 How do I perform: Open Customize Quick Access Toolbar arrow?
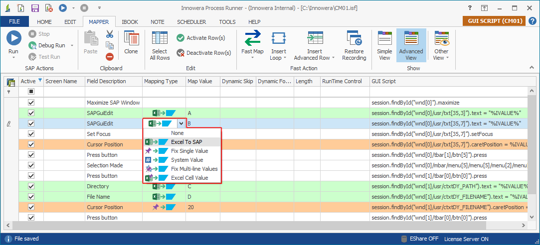pyautogui.click(x=99, y=7)
